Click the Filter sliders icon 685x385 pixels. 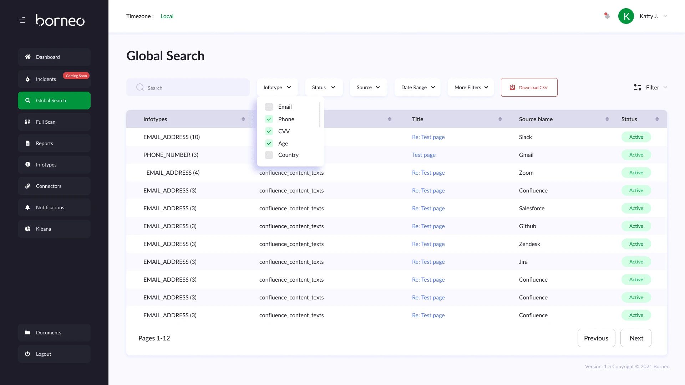tap(637, 87)
